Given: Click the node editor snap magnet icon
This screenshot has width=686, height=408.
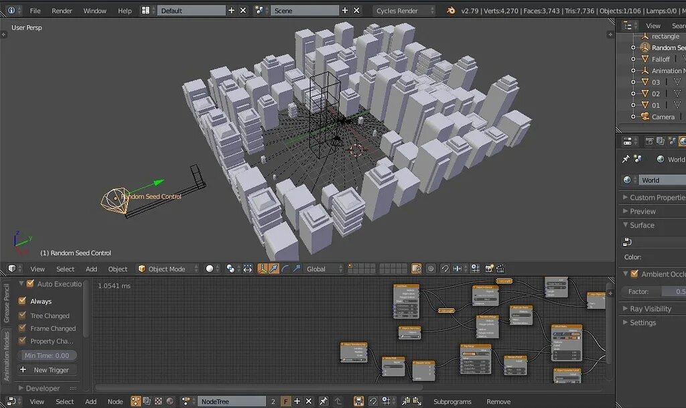Looking at the screenshot, I should pos(372,401).
